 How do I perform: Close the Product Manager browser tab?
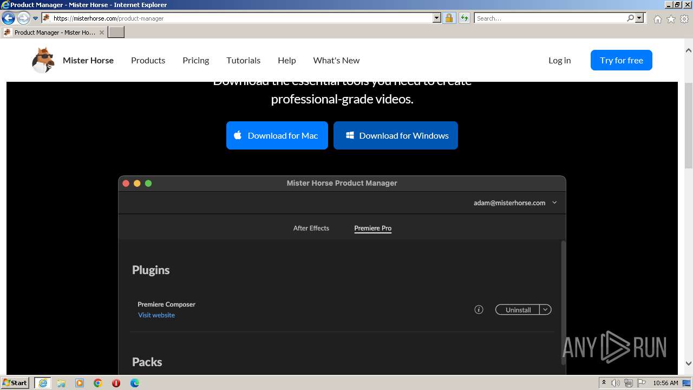pos(102,32)
